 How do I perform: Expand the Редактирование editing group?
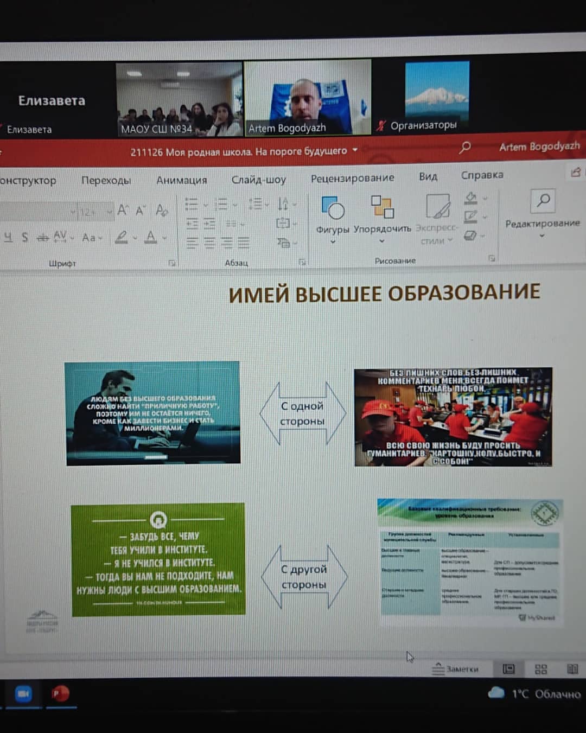(543, 214)
